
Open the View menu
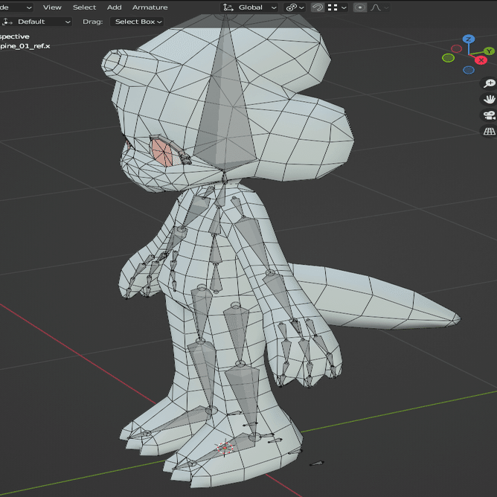pyautogui.click(x=52, y=7)
